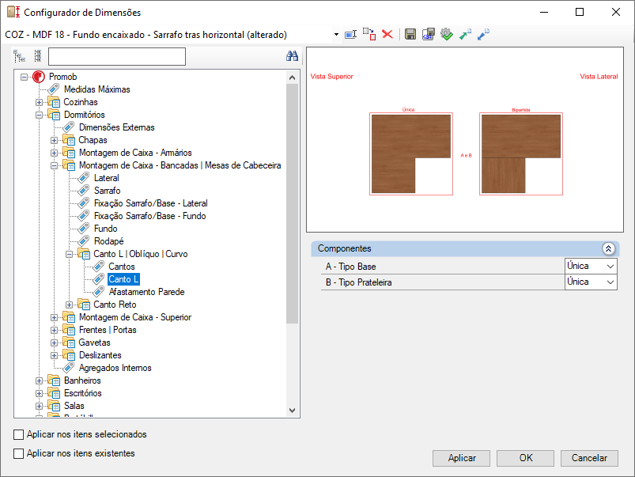
Task: Select the Rodapé tree item
Action: coord(109,241)
